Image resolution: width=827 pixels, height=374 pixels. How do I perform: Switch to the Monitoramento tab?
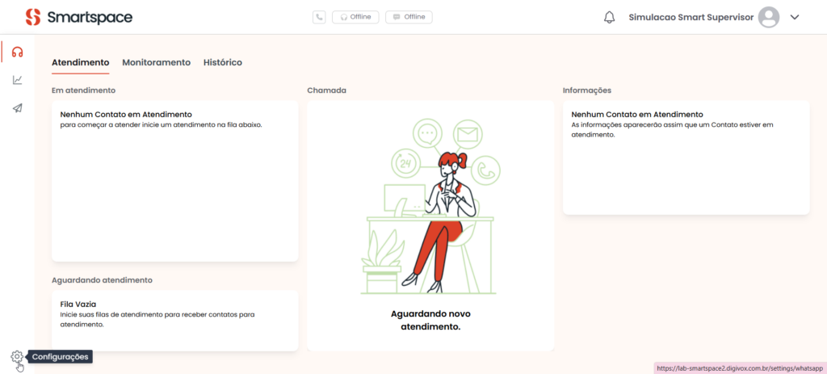[x=156, y=62]
